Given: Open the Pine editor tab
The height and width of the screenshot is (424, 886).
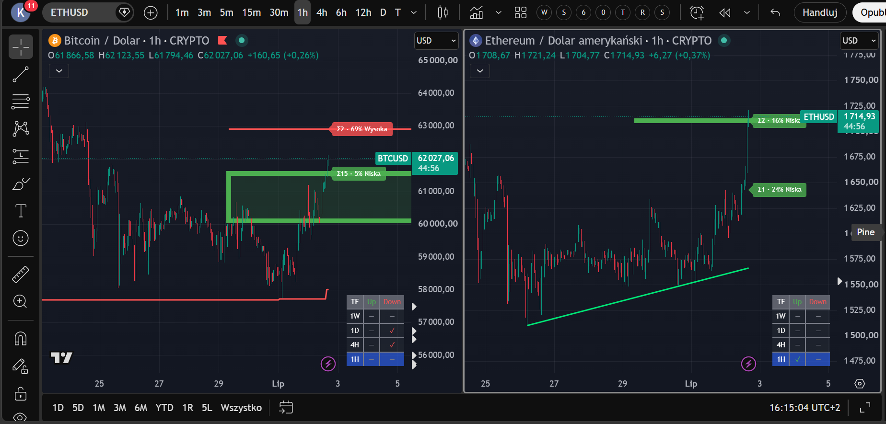Looking at the screenshot, I should 866,232.
